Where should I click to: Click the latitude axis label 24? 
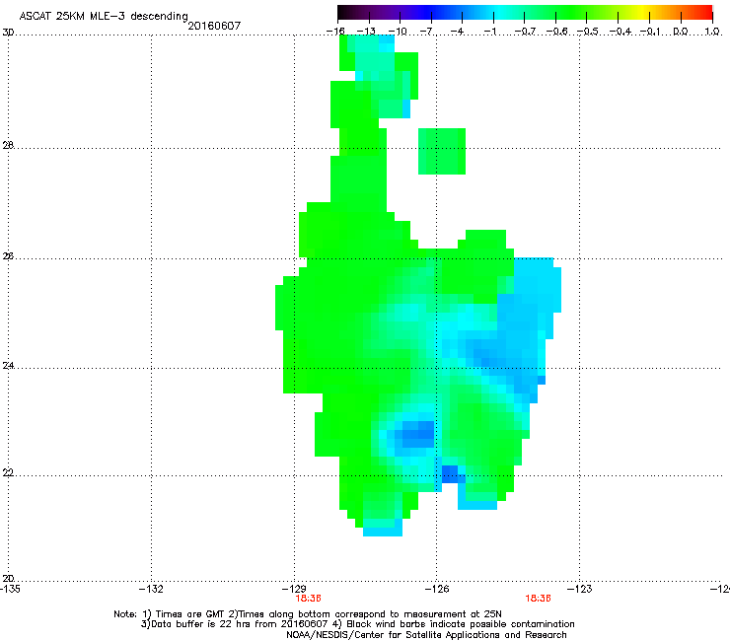(8, 366)
